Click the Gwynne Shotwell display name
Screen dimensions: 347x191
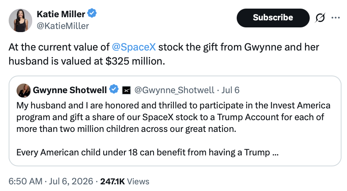[70, 90]
